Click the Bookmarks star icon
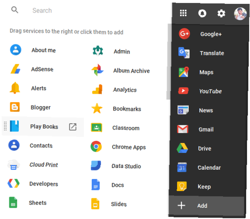This screenshot has width=250, height=219. 97,108
